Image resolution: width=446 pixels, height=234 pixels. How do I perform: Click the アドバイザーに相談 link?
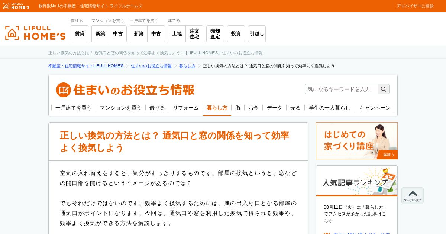pyautogui.click(x=415, y=6)
